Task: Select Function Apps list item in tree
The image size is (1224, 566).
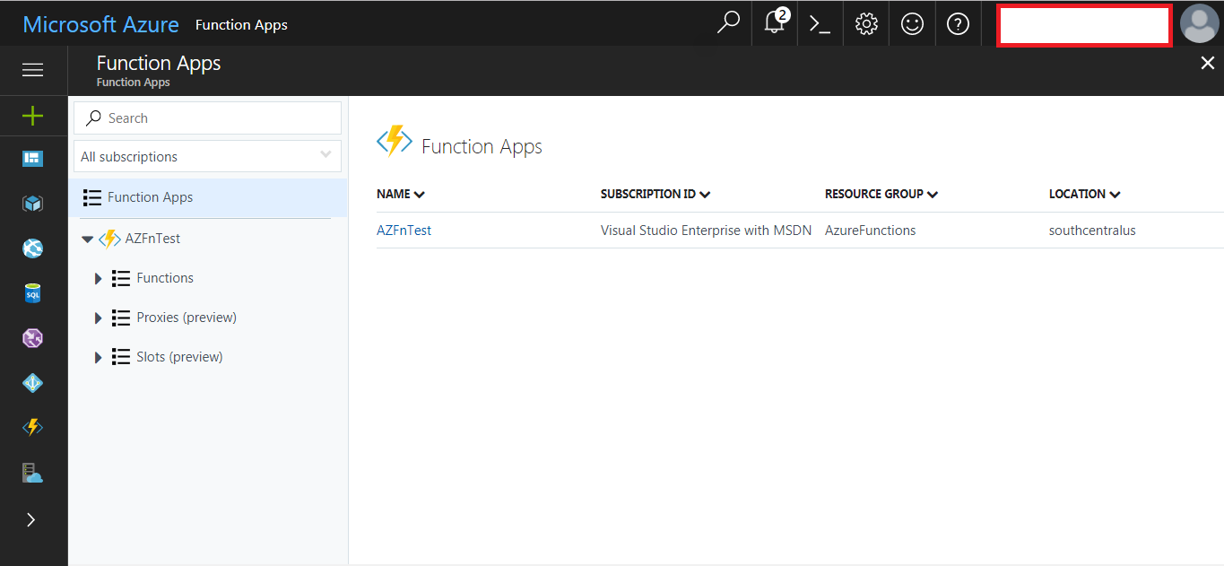Action: 208,197
